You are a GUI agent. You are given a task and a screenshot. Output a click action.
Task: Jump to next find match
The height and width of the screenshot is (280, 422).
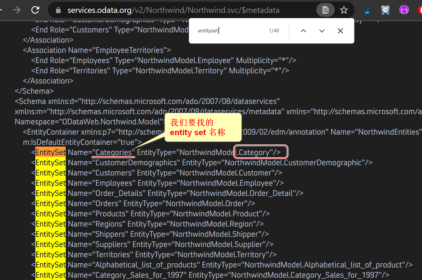[x=322, y=31]
